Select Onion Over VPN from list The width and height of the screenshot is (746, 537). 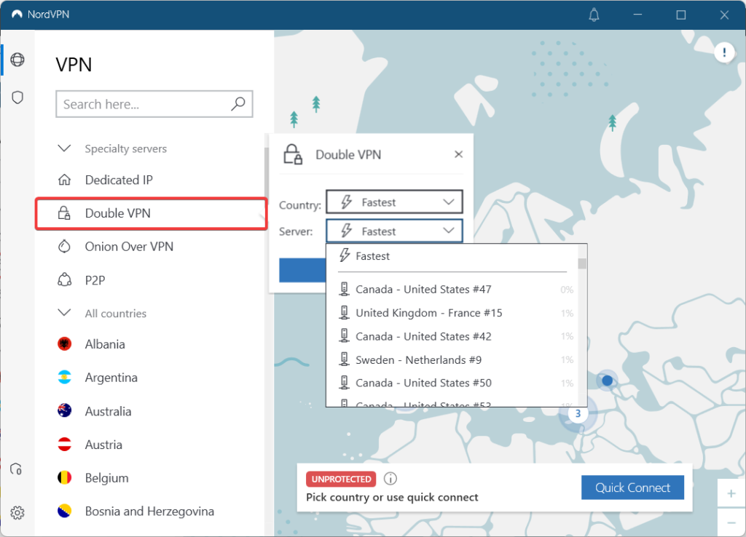(x=129, y=247)
